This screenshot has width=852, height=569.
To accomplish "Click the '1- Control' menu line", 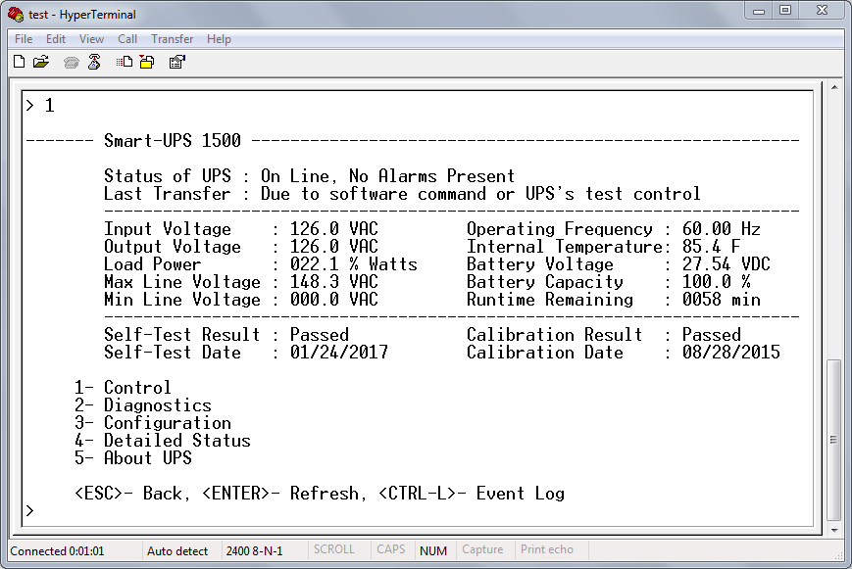I will (x=123, y=387).
